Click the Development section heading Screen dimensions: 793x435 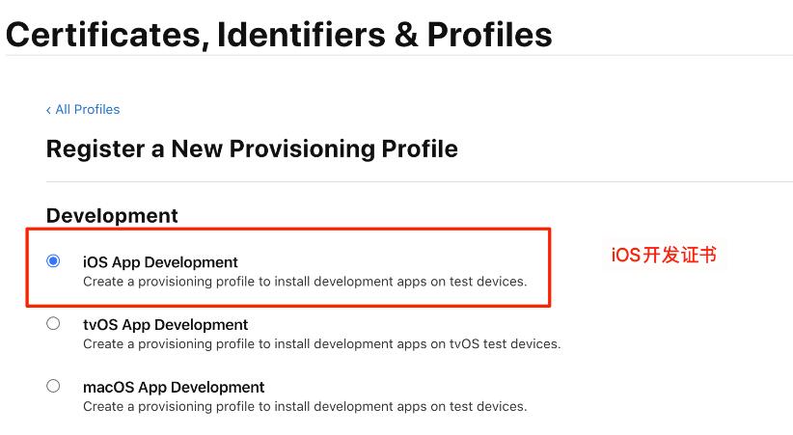tap(112, 215)
